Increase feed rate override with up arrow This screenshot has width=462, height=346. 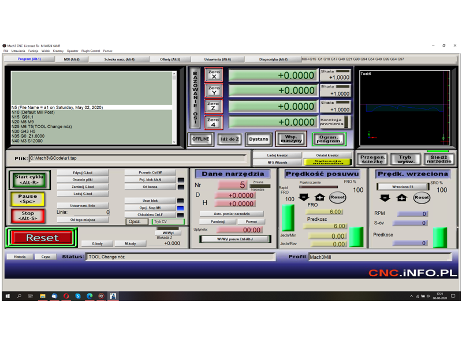coord(319,197)
